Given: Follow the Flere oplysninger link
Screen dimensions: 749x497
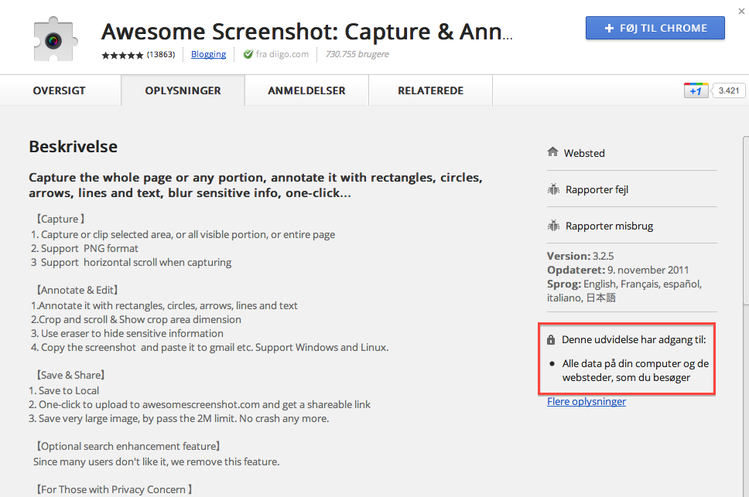Looking at the screenshot, I should pyautogui.click(x=586, y=402).
